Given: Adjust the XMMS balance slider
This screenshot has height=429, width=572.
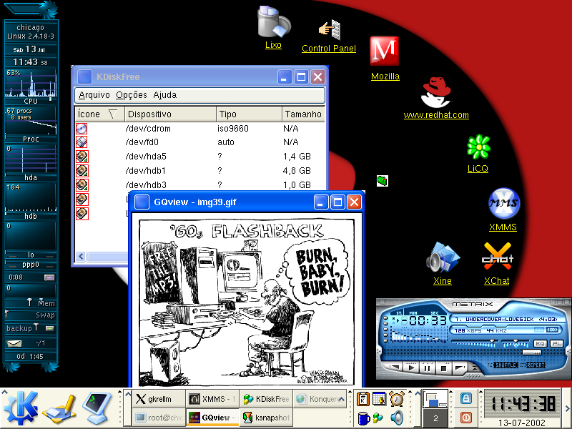Looking at the screenshot, I should tap(514, 342).
